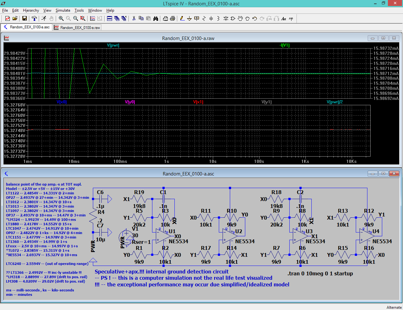Place a Diode from the toolbar
The width and height of the screenshot is (403, 310).
tap(226, 19)
